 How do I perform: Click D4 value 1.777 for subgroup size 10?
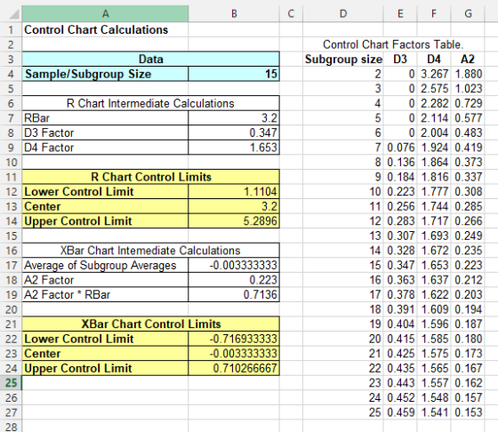coord(434,192)
